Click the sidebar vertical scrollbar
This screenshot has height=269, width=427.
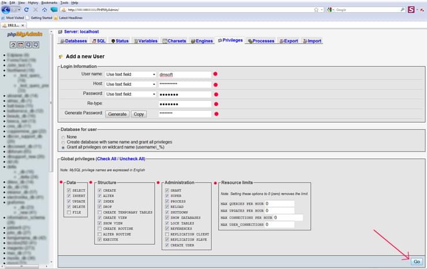(51, 103)
